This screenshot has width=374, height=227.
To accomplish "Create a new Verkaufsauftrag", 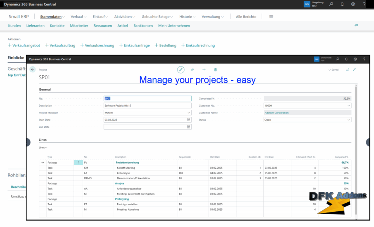I will click(60, 45).
